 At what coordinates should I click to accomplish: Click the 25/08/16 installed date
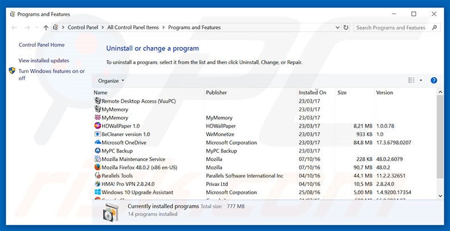[309, 192]
